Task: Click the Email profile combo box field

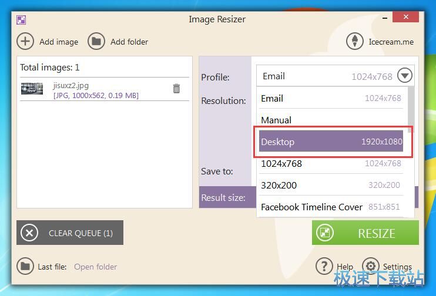Action: [x=326, y=76]
